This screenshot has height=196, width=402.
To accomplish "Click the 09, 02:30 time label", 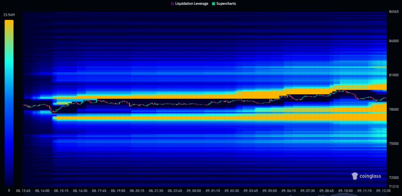I will (232, 191).
